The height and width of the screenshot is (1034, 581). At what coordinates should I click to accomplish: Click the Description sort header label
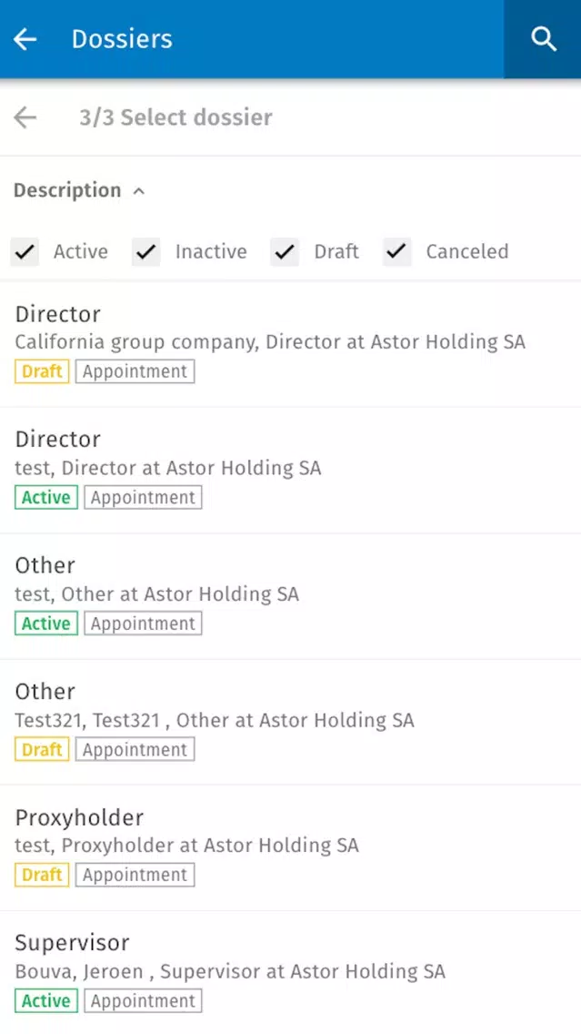point(67,190)
